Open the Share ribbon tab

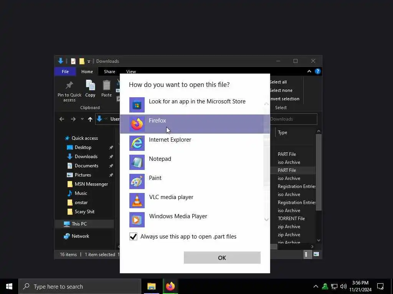(109, 72)
